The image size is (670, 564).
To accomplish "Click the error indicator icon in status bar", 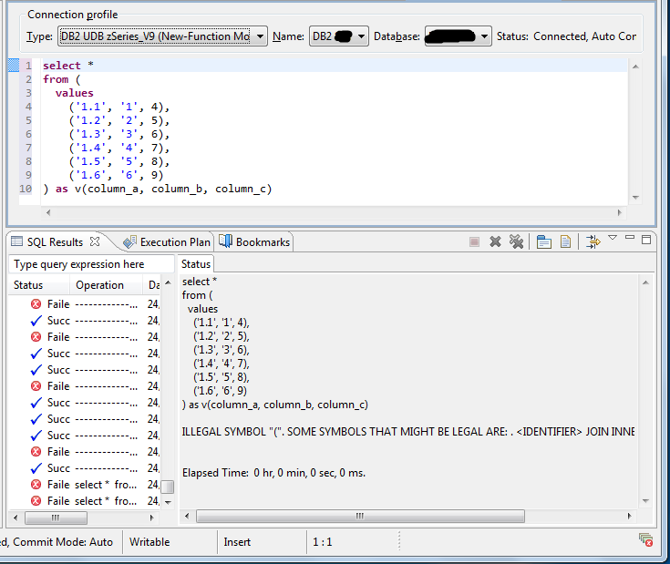I will [x=645, y=539].
